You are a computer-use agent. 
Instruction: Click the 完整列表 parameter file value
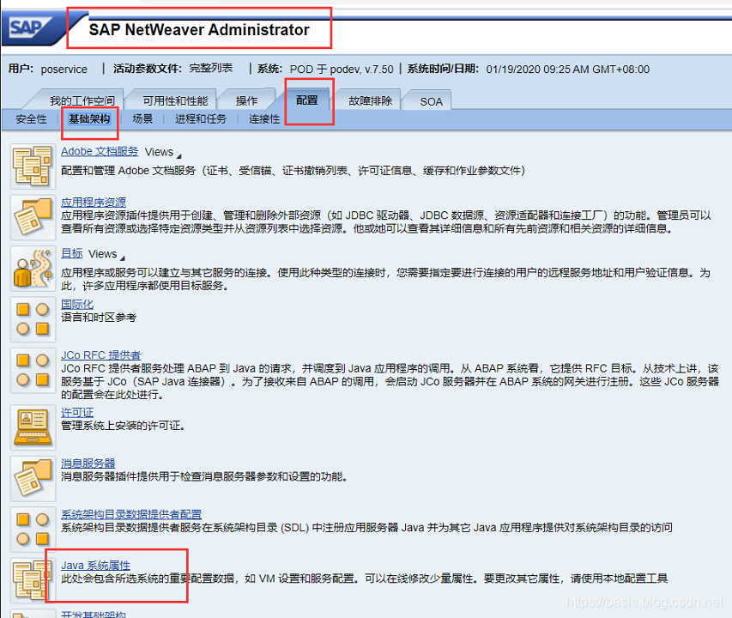pyautogui.click(x=210, y=68)
